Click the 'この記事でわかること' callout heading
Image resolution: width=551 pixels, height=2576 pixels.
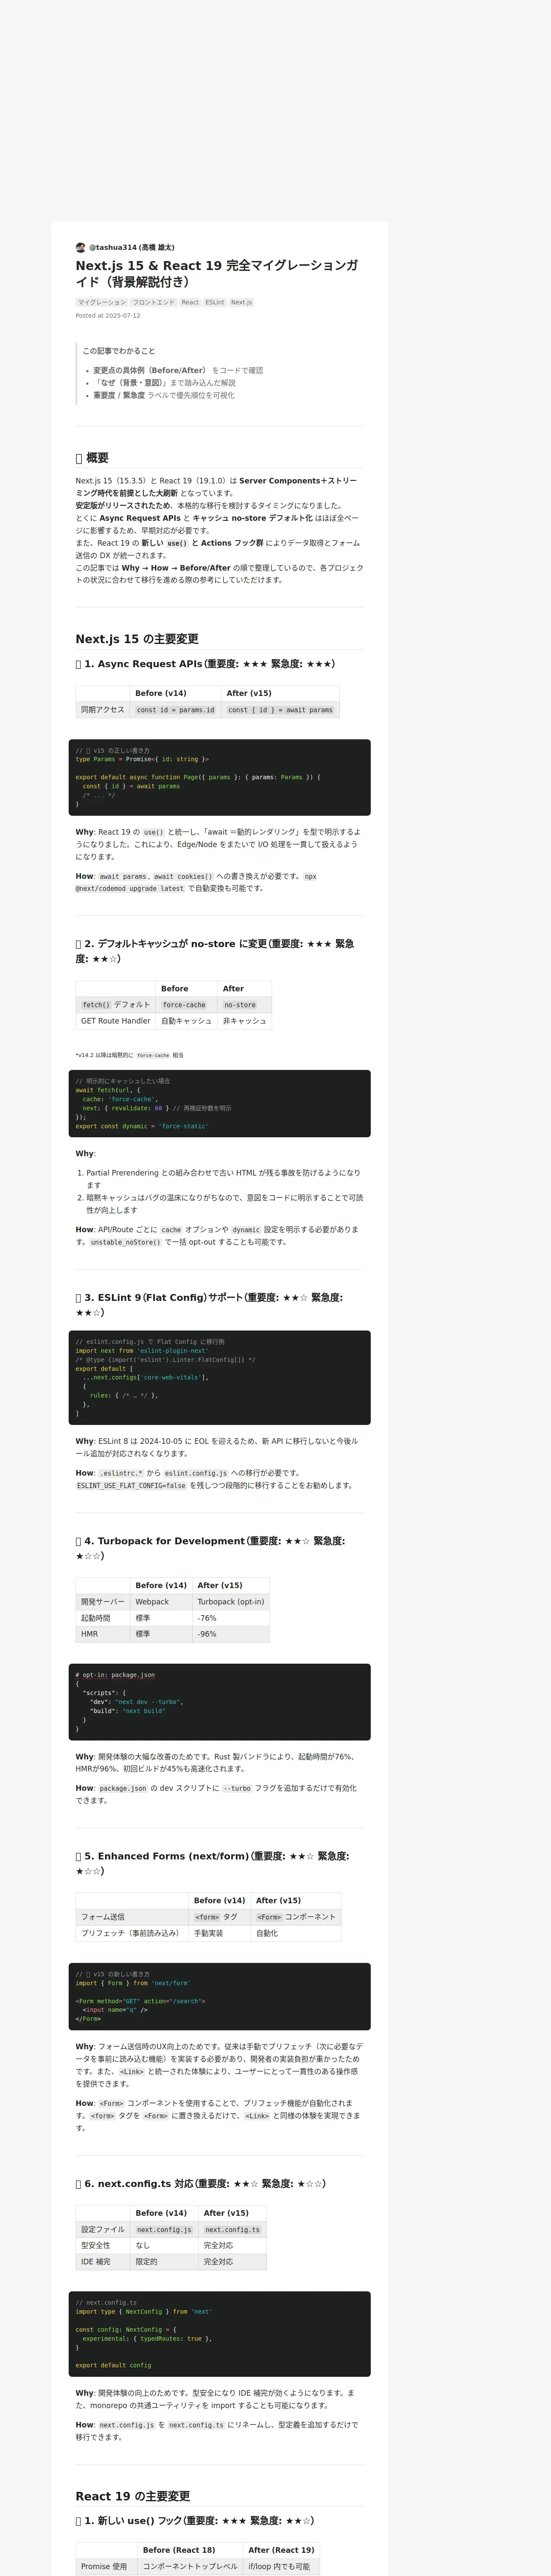pyautogui.click(x=119, y=351)
